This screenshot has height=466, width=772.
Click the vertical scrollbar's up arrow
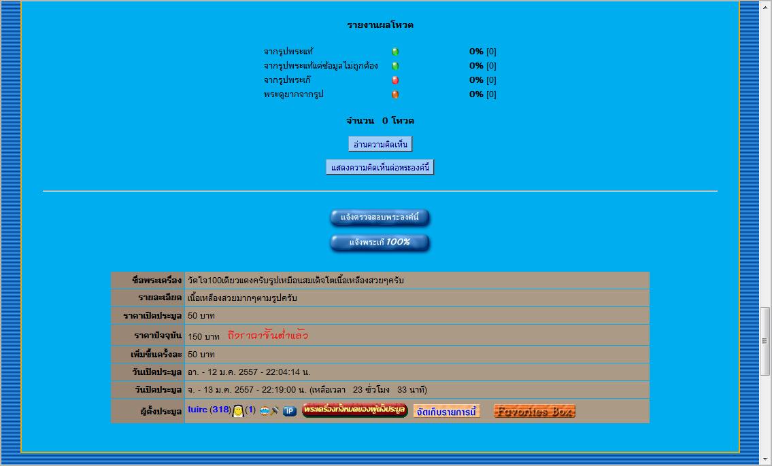[765, 7]
